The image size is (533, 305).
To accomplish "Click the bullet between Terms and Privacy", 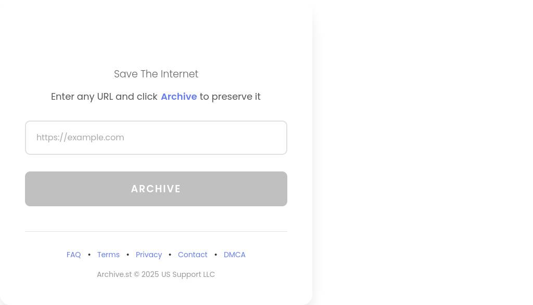I will click(x=128, y=255).
